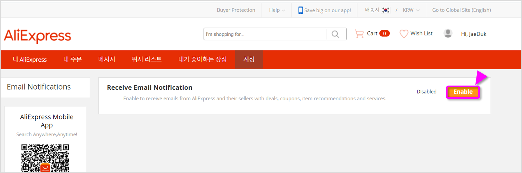Expand the Help dropdown

click(x=277, y=10)
